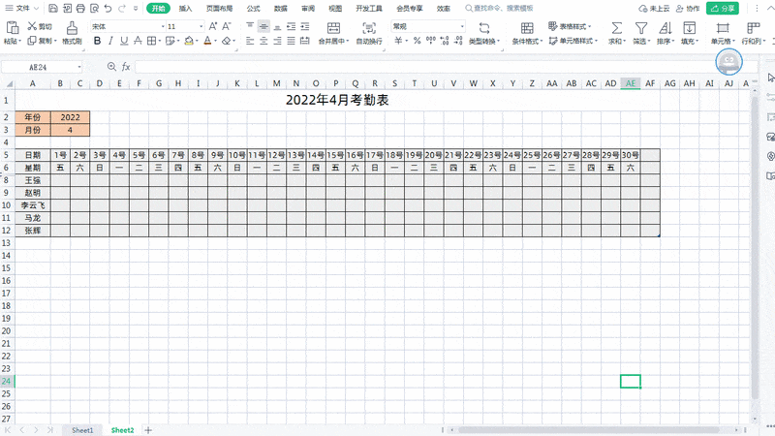Switch to the Formulas (公式) tab
Screen dimensions: 775x436
254,9
